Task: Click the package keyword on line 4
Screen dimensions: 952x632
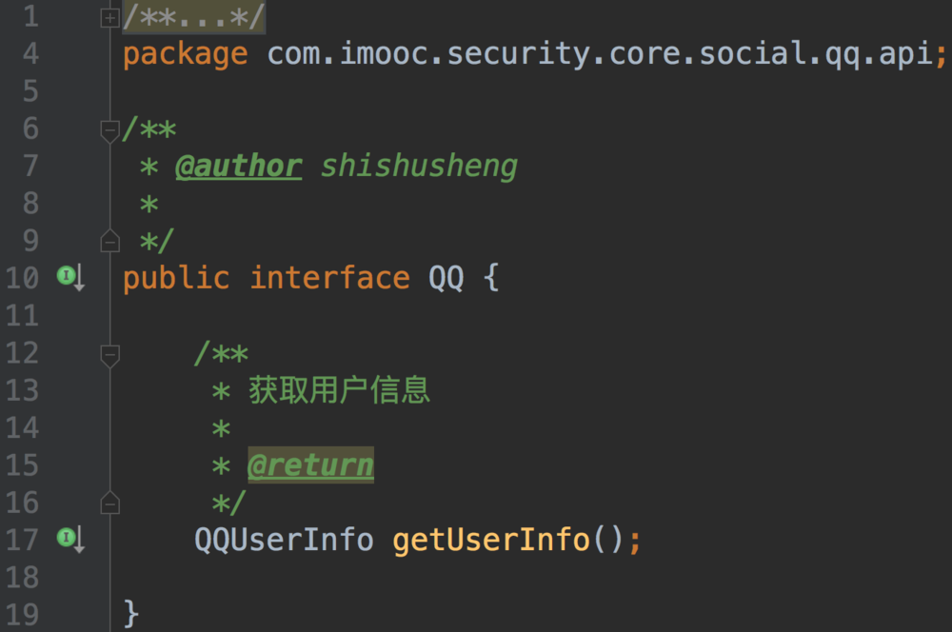Action: 185,54
